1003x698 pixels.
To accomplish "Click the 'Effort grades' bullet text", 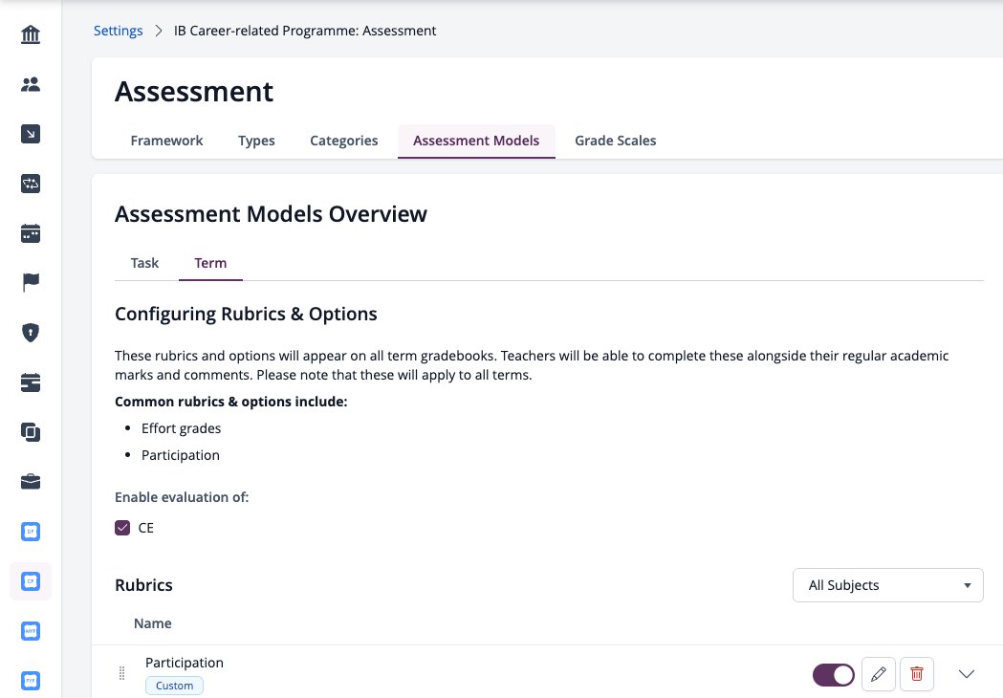I will point(181,428).
